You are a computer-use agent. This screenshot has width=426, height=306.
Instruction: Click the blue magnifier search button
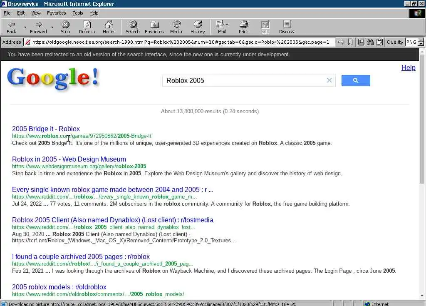pyautogui.click(x=356, y=80)
